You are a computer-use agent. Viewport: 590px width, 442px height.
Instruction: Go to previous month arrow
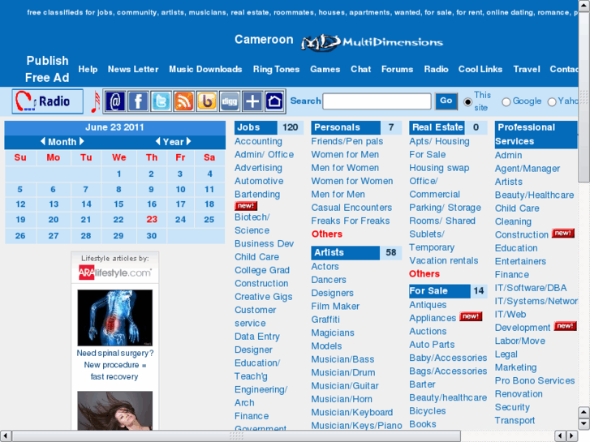(x=43, y=141)
